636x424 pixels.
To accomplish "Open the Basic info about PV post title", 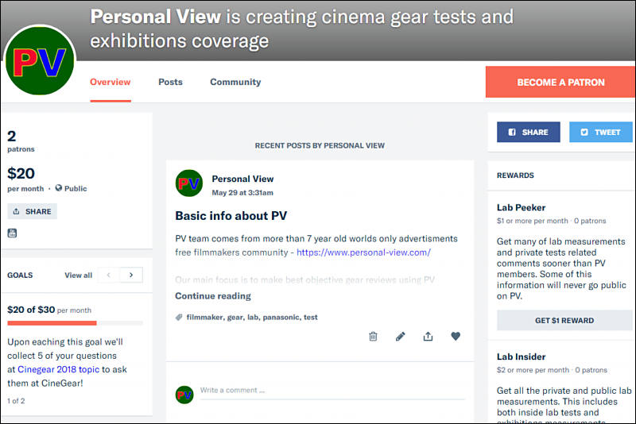I will pyautogui.click(x=231, y=216).
